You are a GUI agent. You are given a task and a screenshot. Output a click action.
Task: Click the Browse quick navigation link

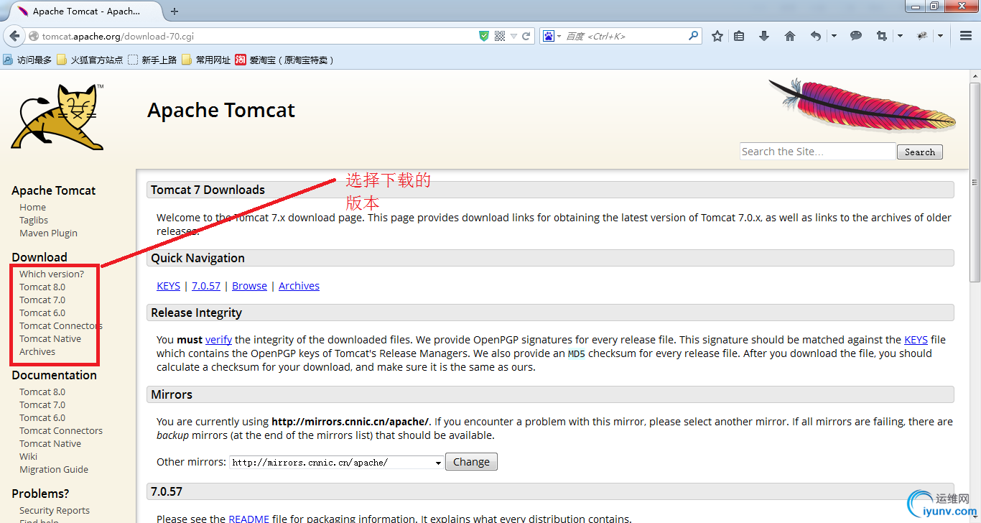[249, 286]
